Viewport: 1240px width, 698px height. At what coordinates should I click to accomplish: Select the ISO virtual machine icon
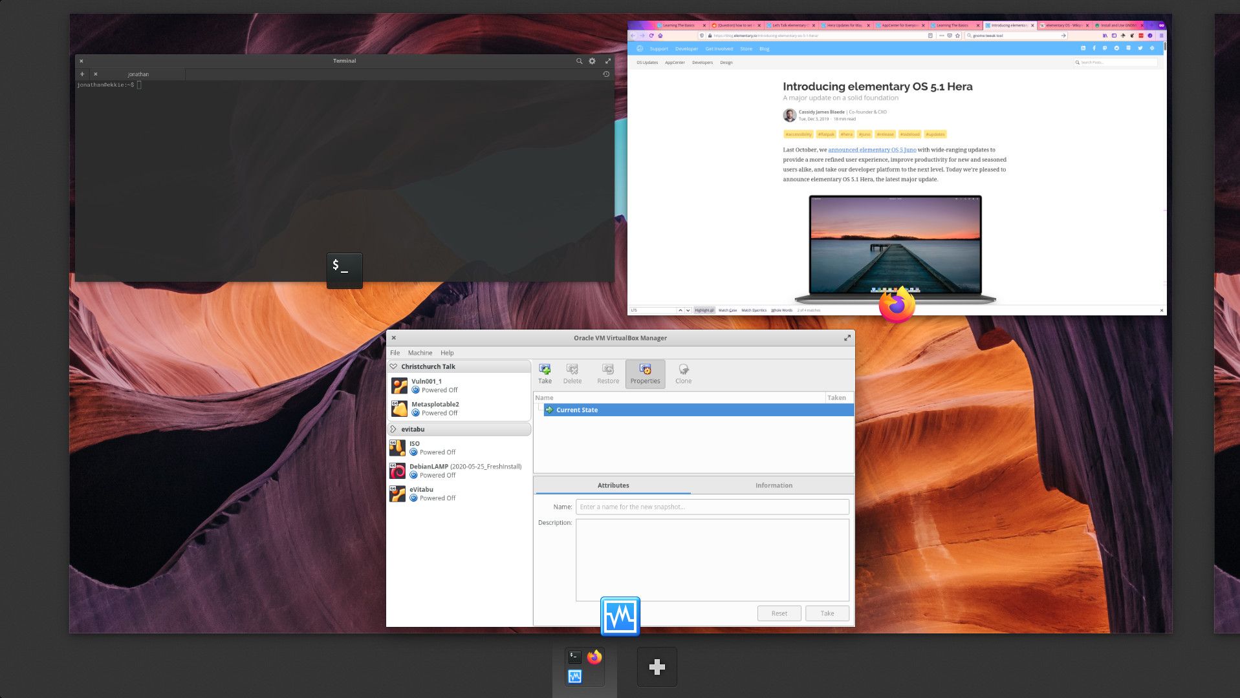[x=397, y=448]
